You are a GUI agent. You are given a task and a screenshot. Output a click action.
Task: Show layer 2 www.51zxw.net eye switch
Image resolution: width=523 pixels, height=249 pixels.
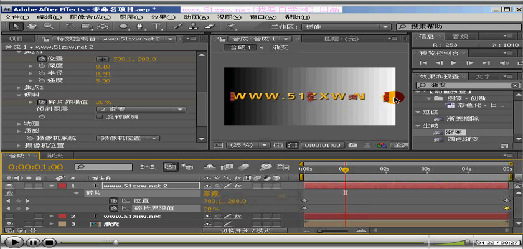point(9,217)
